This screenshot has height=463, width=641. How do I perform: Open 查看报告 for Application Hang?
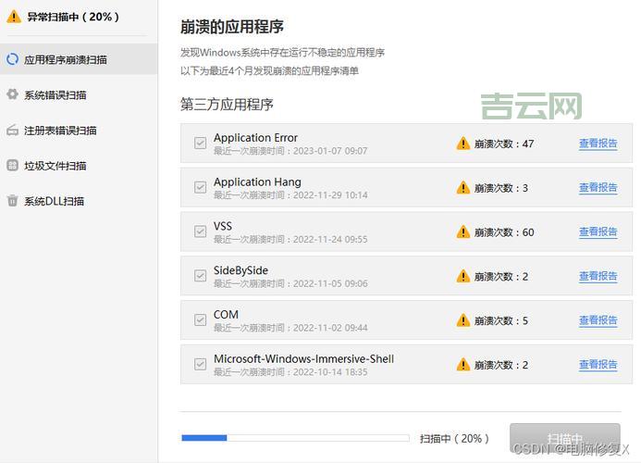(x=598, y=187)
